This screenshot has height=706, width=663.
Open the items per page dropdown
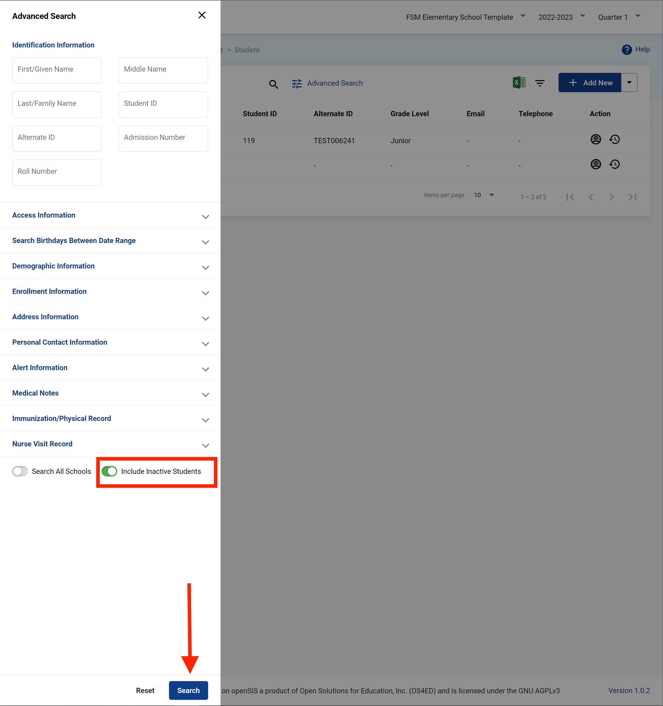pos(484,195)
